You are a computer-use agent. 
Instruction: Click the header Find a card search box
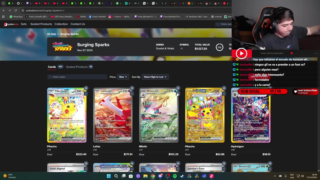[x=223, y=24]
